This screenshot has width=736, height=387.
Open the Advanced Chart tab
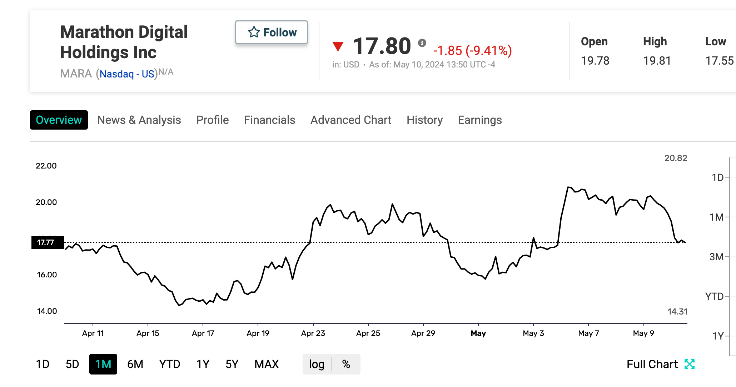pos(351,120)
